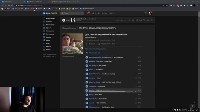
Task: Add the current track with the player plus icon
Action: pos(129,20)
